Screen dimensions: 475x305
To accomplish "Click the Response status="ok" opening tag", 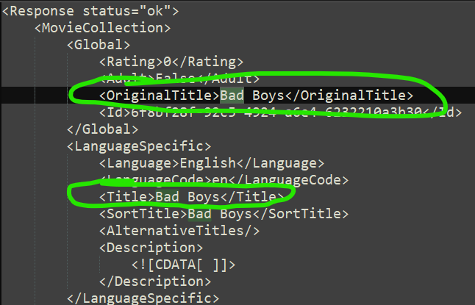I will pyautogui.click(x=90, y=11).
